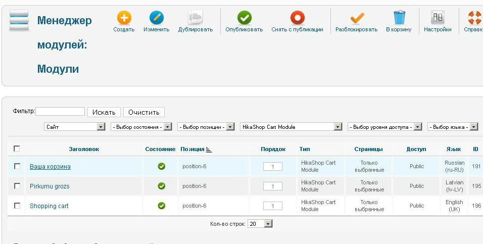Click the ID value 195
Screen dimensions: 483x244
click(476, 186)
